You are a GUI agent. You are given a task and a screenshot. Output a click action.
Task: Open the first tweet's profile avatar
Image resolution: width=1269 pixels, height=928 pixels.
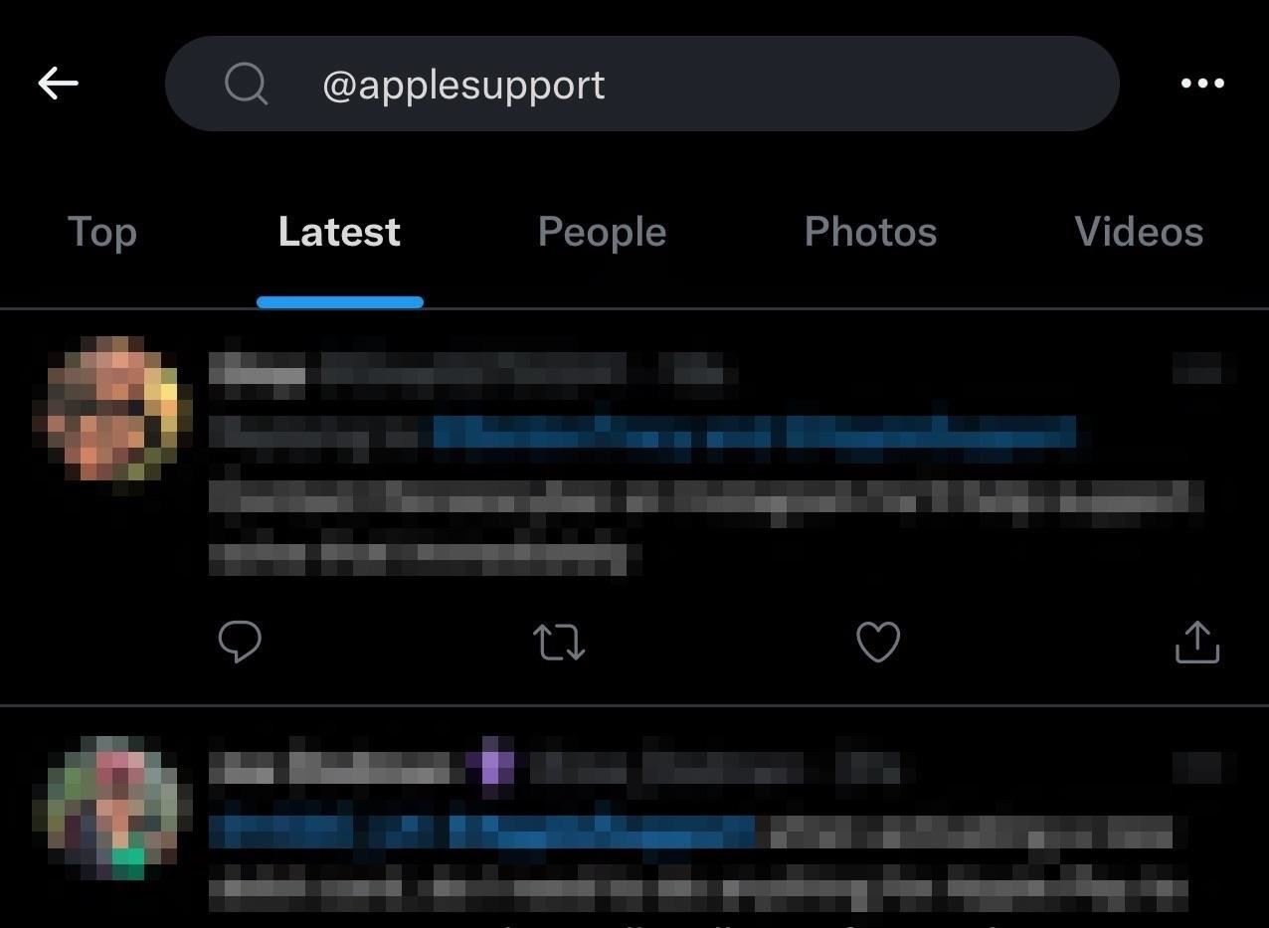(x=112, y=410)
